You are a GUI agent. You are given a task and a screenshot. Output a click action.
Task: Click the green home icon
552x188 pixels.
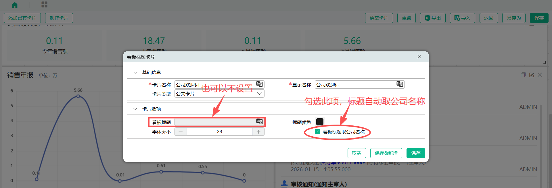[x=15, y=5]
